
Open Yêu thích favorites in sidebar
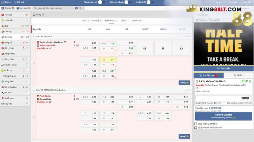9,20
